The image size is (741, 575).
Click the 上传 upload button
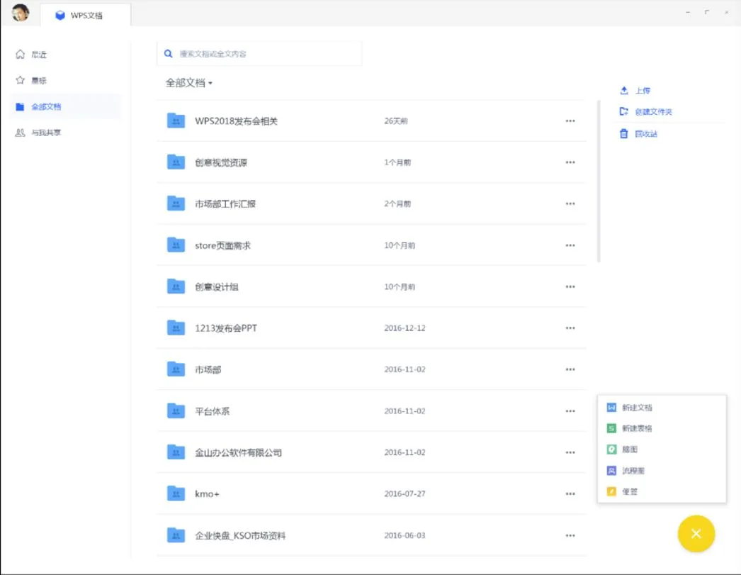[635, 90]
